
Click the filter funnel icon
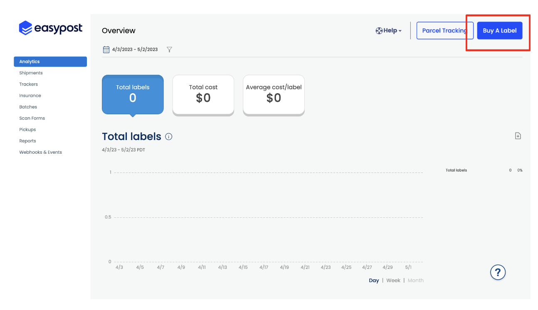(169, 49)
